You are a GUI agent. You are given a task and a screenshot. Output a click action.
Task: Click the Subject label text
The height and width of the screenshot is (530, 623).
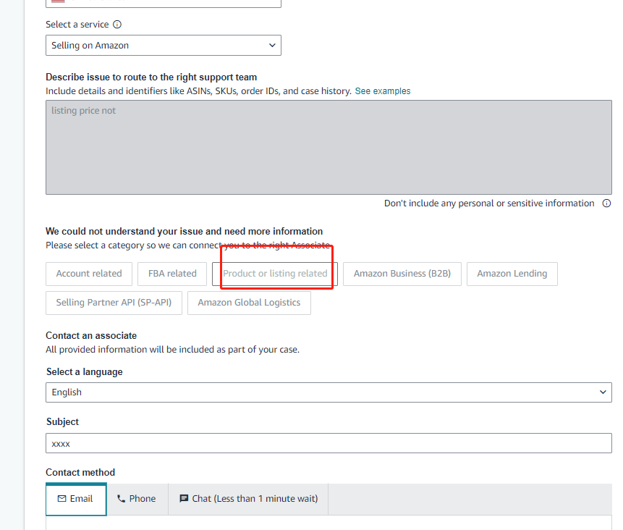click(62, 422)
